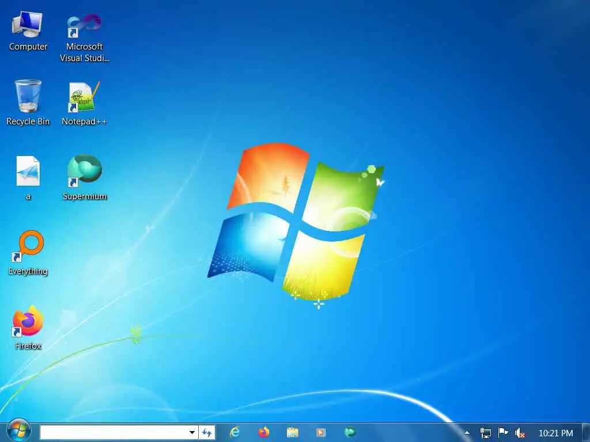Screen dimensions: 590x442
Task: Open the network tray icon
Action: [x=485, y=433]
